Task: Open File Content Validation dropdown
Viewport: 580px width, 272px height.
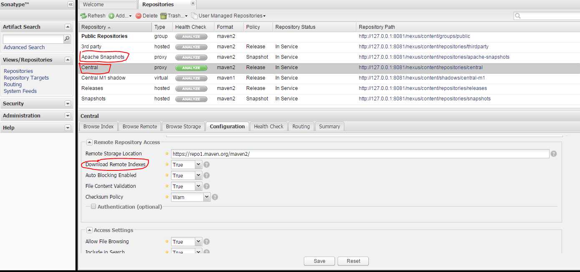Action: pos(198,186)
